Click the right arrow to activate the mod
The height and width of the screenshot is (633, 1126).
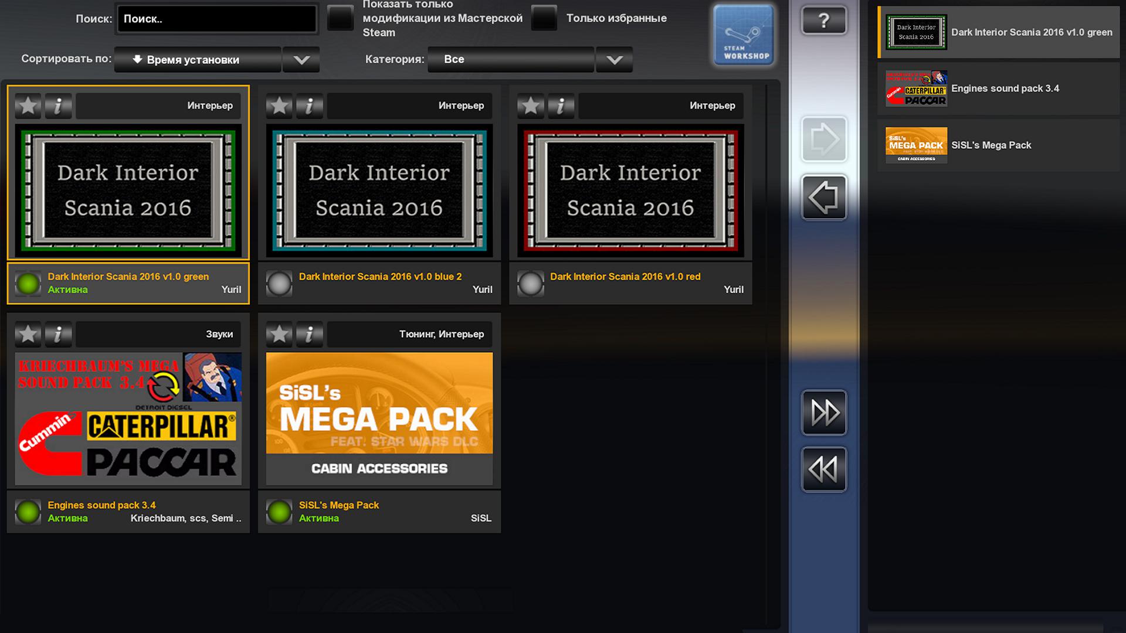tap(823, 139)
